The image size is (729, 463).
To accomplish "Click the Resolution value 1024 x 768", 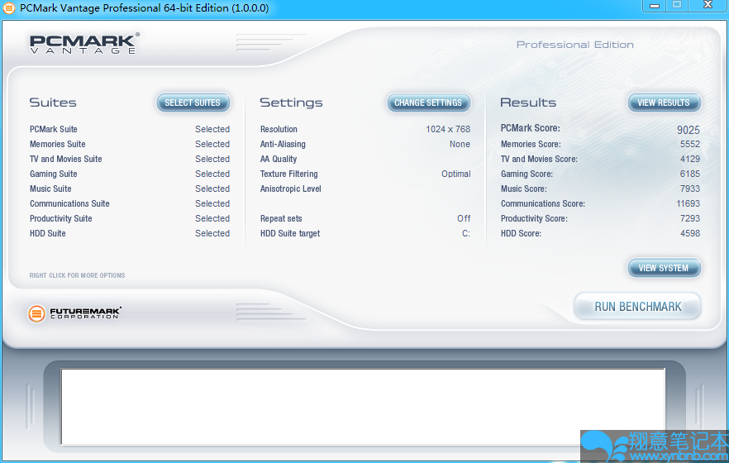I will point(448,129).
